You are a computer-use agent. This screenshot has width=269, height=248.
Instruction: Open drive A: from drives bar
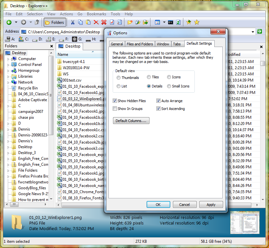click(x=10, y=39)
